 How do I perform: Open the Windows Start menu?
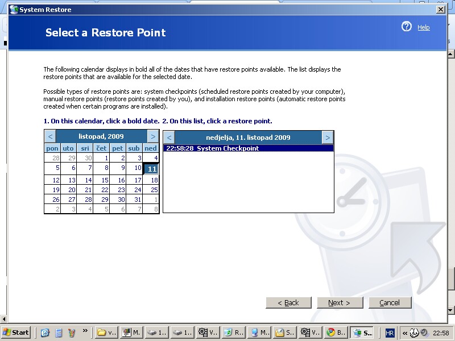tap(16, 332)
